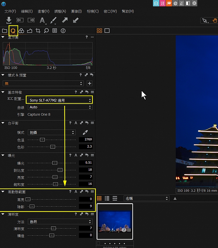
Task: Click the apply adjustments down-arrow icon
Action: click(76, 20)
